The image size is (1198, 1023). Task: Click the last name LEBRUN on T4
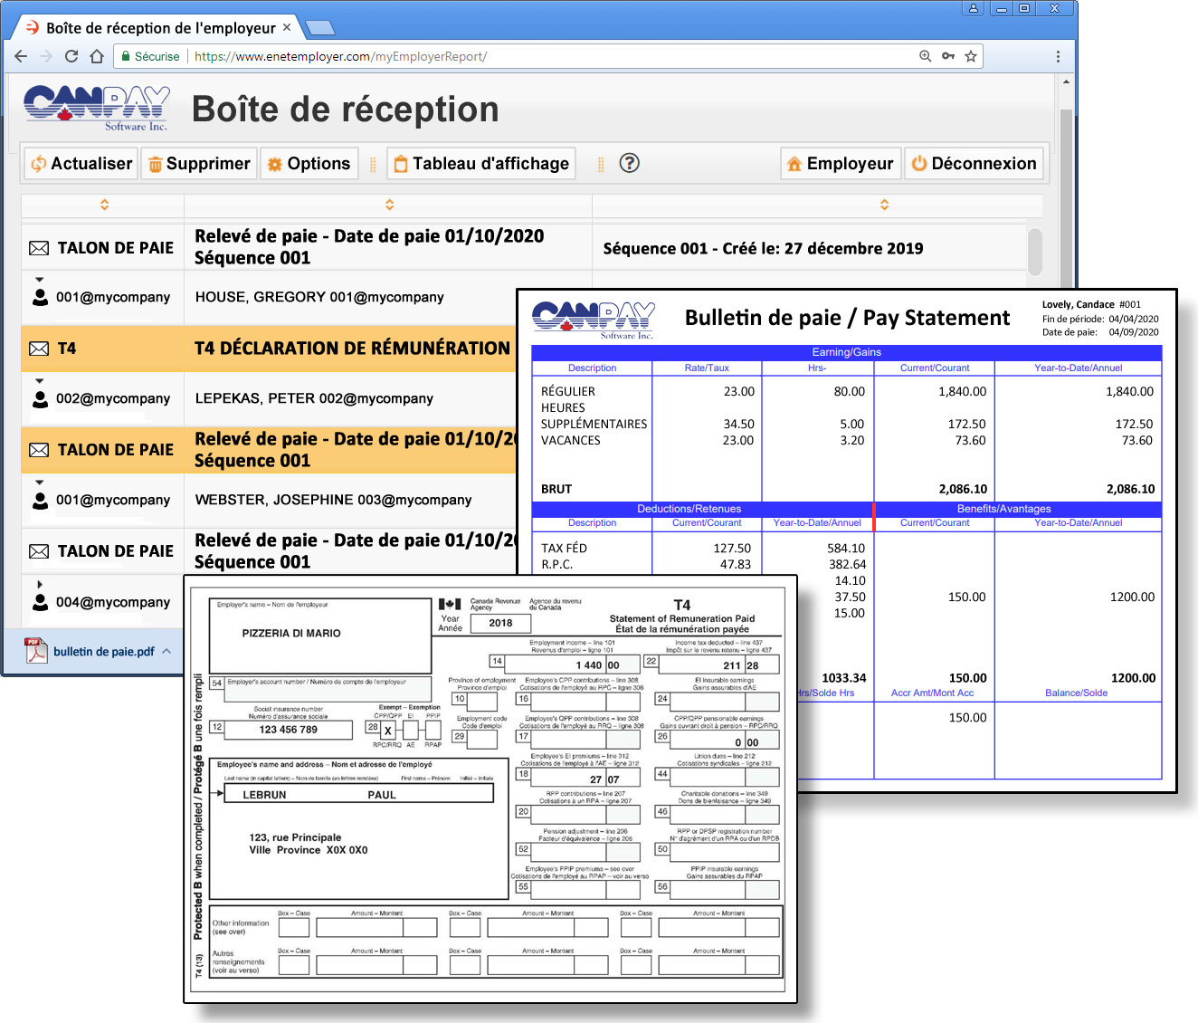pyautogui.click(x=264, y=795)
